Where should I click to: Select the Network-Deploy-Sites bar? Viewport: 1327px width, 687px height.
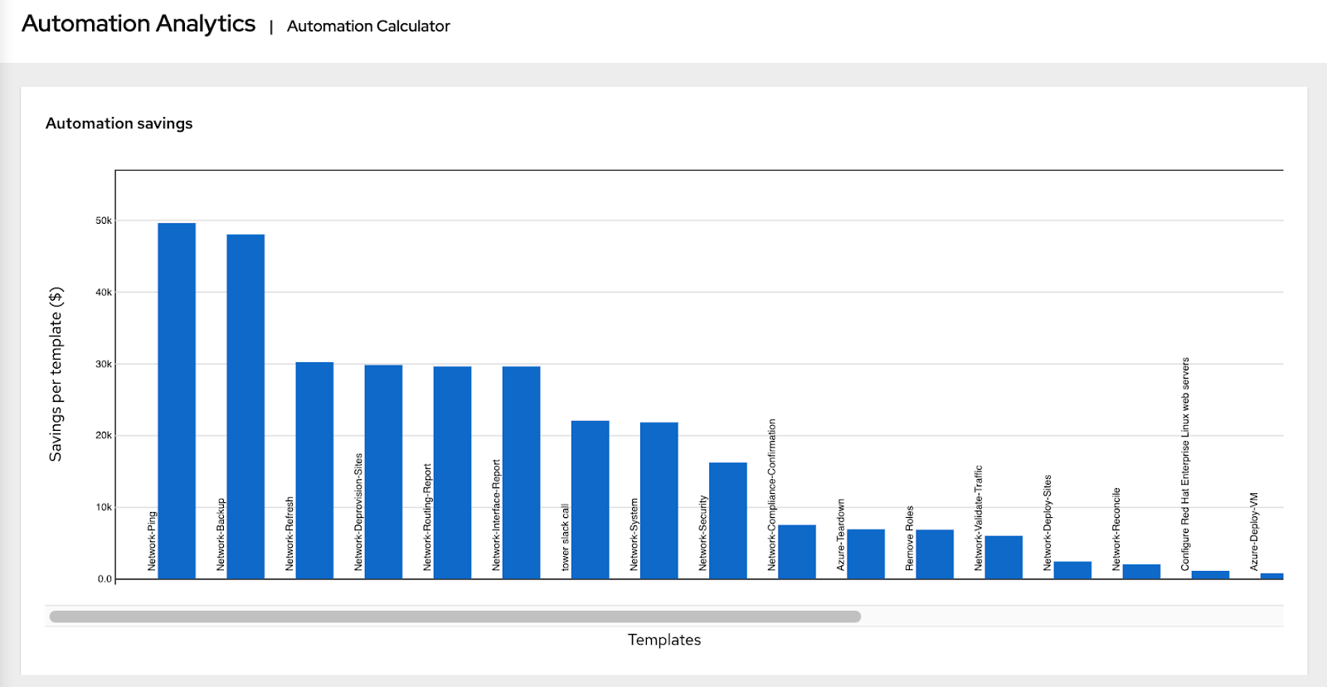click(x=1072, y=570)
